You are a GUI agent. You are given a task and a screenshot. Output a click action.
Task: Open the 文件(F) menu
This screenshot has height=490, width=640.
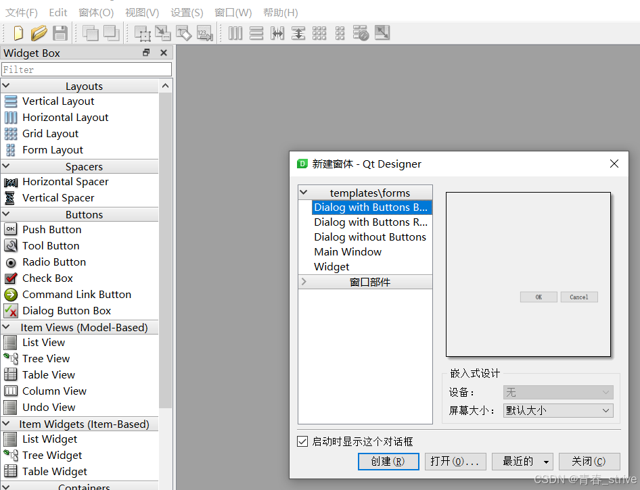(x=21, y=13)
